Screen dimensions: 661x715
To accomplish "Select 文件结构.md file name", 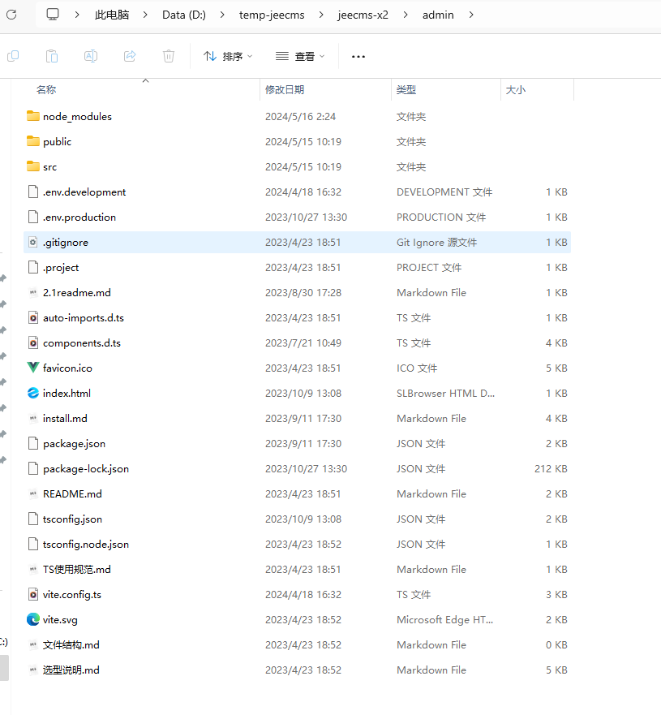I will (71, 644).
